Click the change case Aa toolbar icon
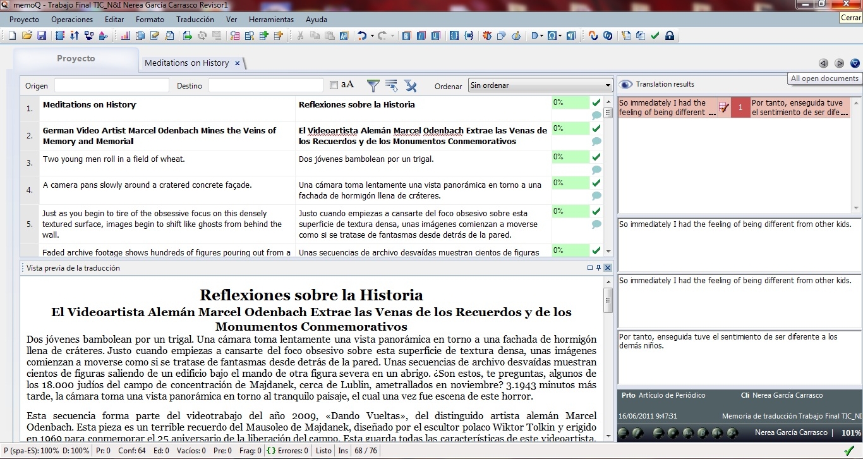The height and width of the screenshot is (459, 863). [344, 36]
